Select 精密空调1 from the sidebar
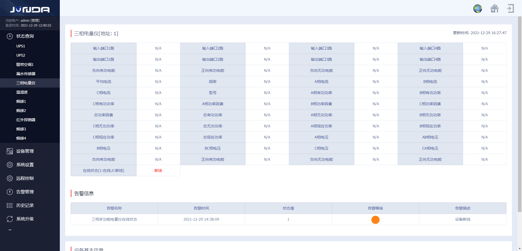The image size is (522, 251). pyautogui.click(x=24, y=65)
